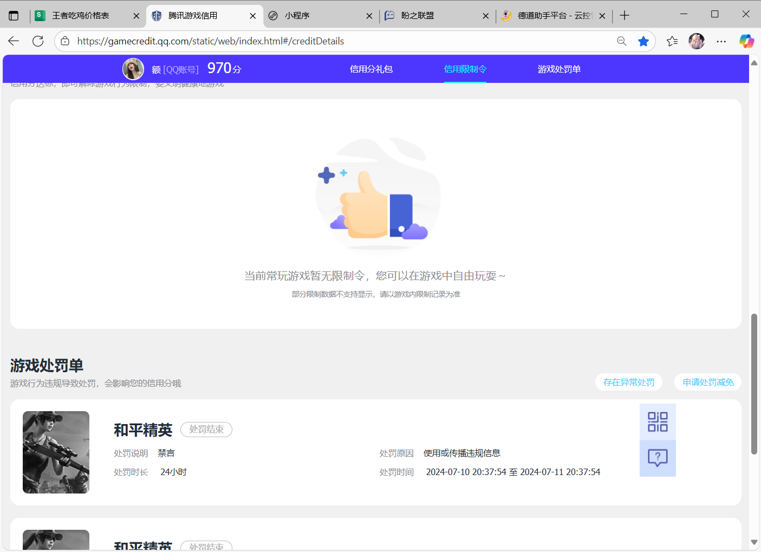Screen dimensions: 761x552
Task: Click the 游戏处罚单 section heading
Action: pyautogui.click(x=47, y=366)
